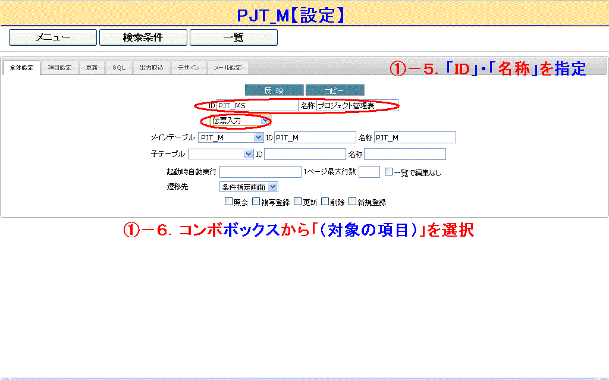Tick the 照会 checkbox
The width and height of the screenshot is (609, 380).
click(x=228, y=202)
